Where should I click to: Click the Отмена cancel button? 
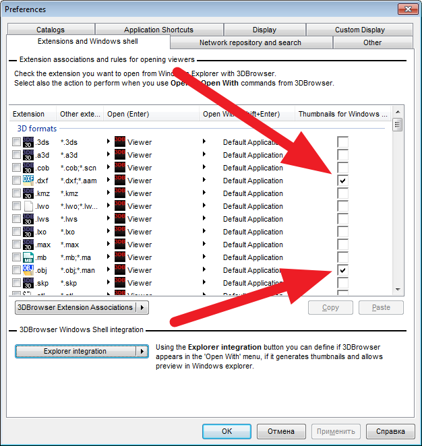[281, 431]
